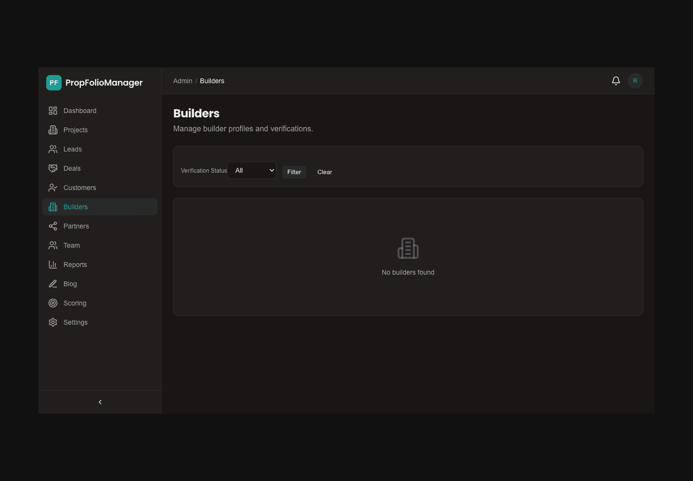Click the Scoring target icon
The width and height of the screenshot is (693, 481).
[x=53, y=303]
